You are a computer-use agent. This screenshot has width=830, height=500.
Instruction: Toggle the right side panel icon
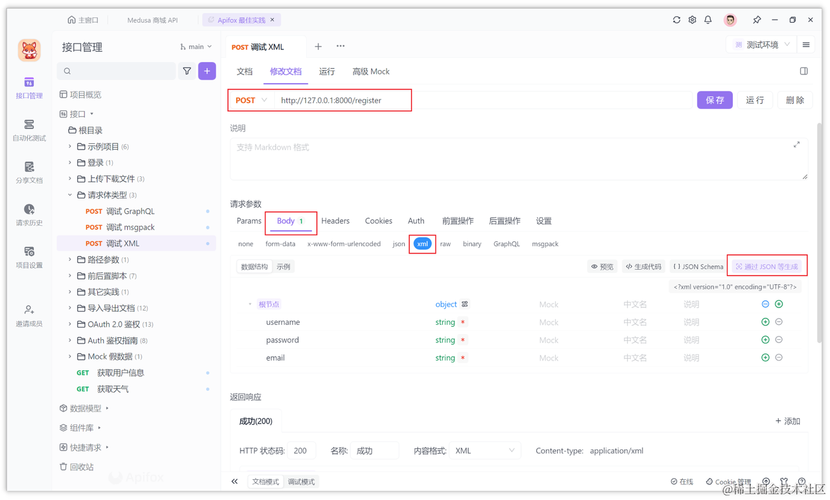803,71
